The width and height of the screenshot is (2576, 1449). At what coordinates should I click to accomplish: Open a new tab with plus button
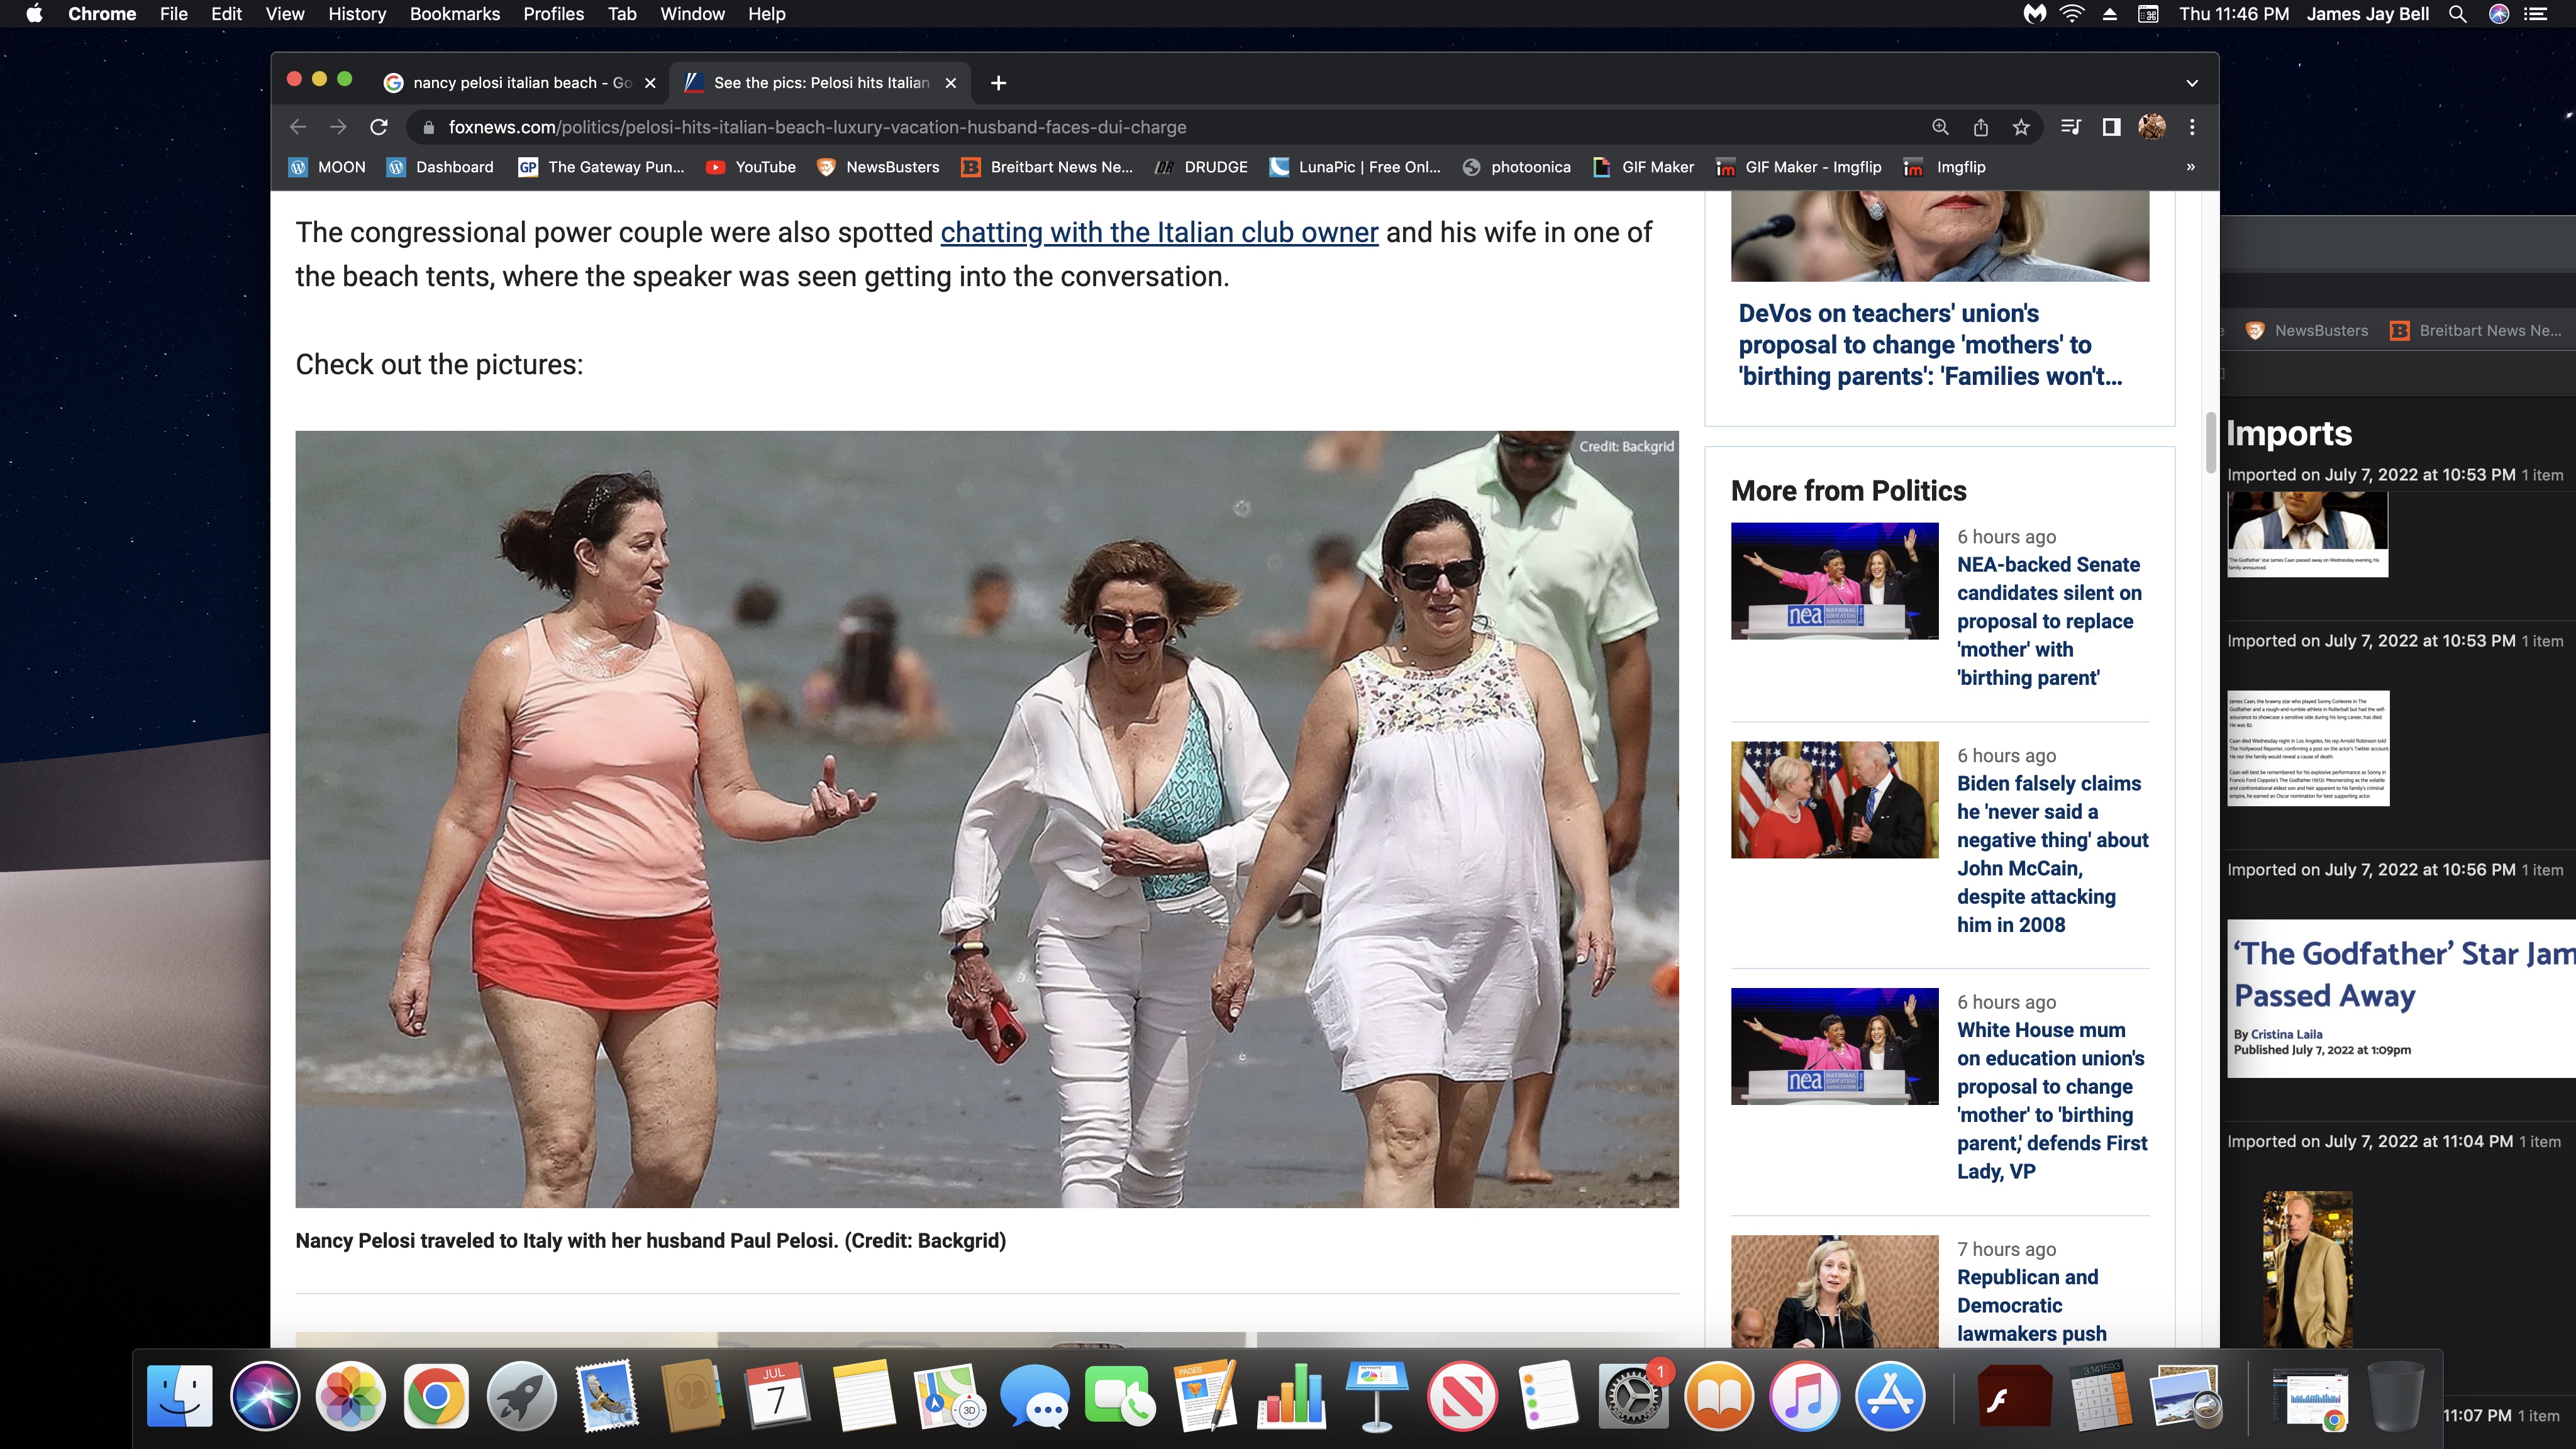[998, 83]
